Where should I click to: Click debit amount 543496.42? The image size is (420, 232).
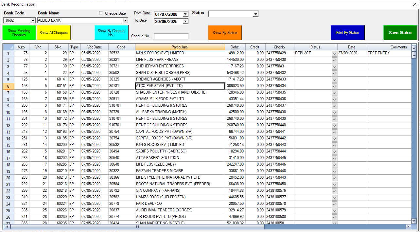coord(235,73)
